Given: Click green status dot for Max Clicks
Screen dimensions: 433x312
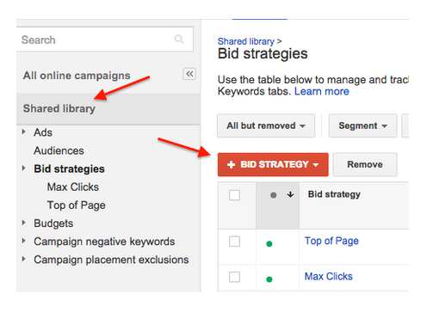Looking at the screenshot, I should [x=269, y=279].
